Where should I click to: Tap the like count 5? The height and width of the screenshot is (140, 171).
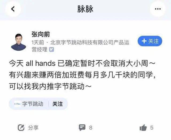click(152, 127)
